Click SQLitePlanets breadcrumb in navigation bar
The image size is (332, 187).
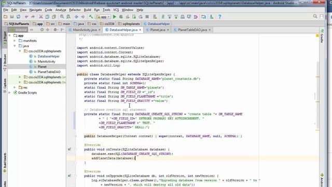pyautogui.click(x=17, y=24)
